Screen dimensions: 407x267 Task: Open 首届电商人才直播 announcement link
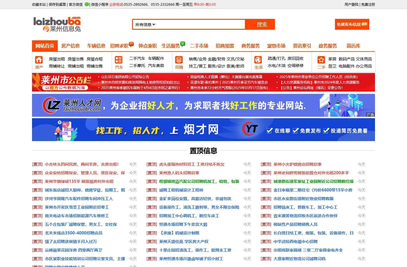pyautogui.click(x=226, y=77)
